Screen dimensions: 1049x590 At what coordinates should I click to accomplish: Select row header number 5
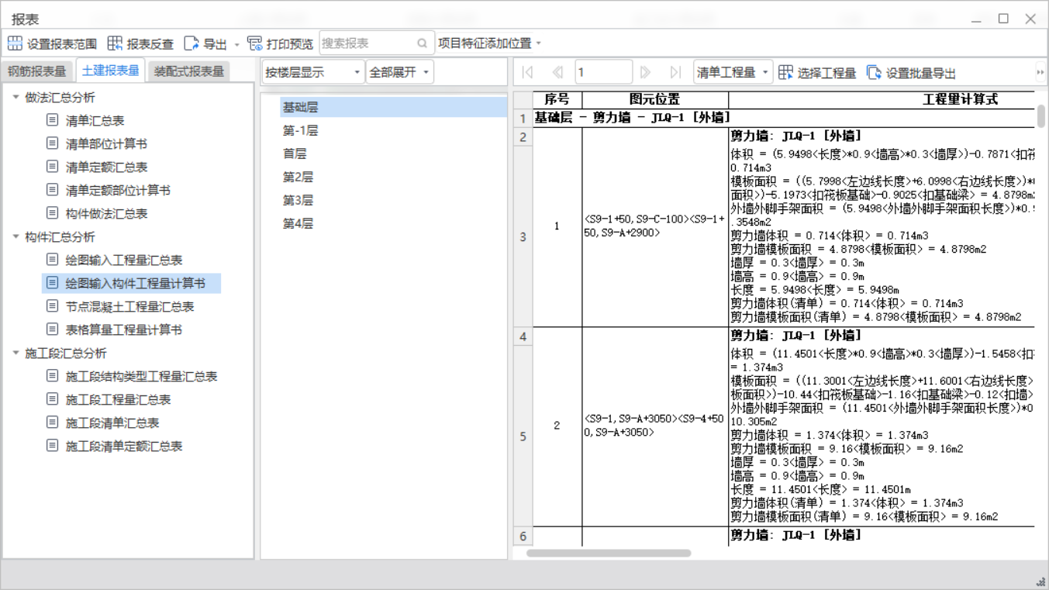click(523, 436)
